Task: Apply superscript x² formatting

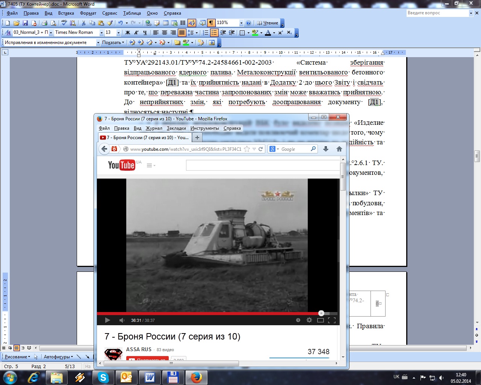Action: tap(280, 33)
